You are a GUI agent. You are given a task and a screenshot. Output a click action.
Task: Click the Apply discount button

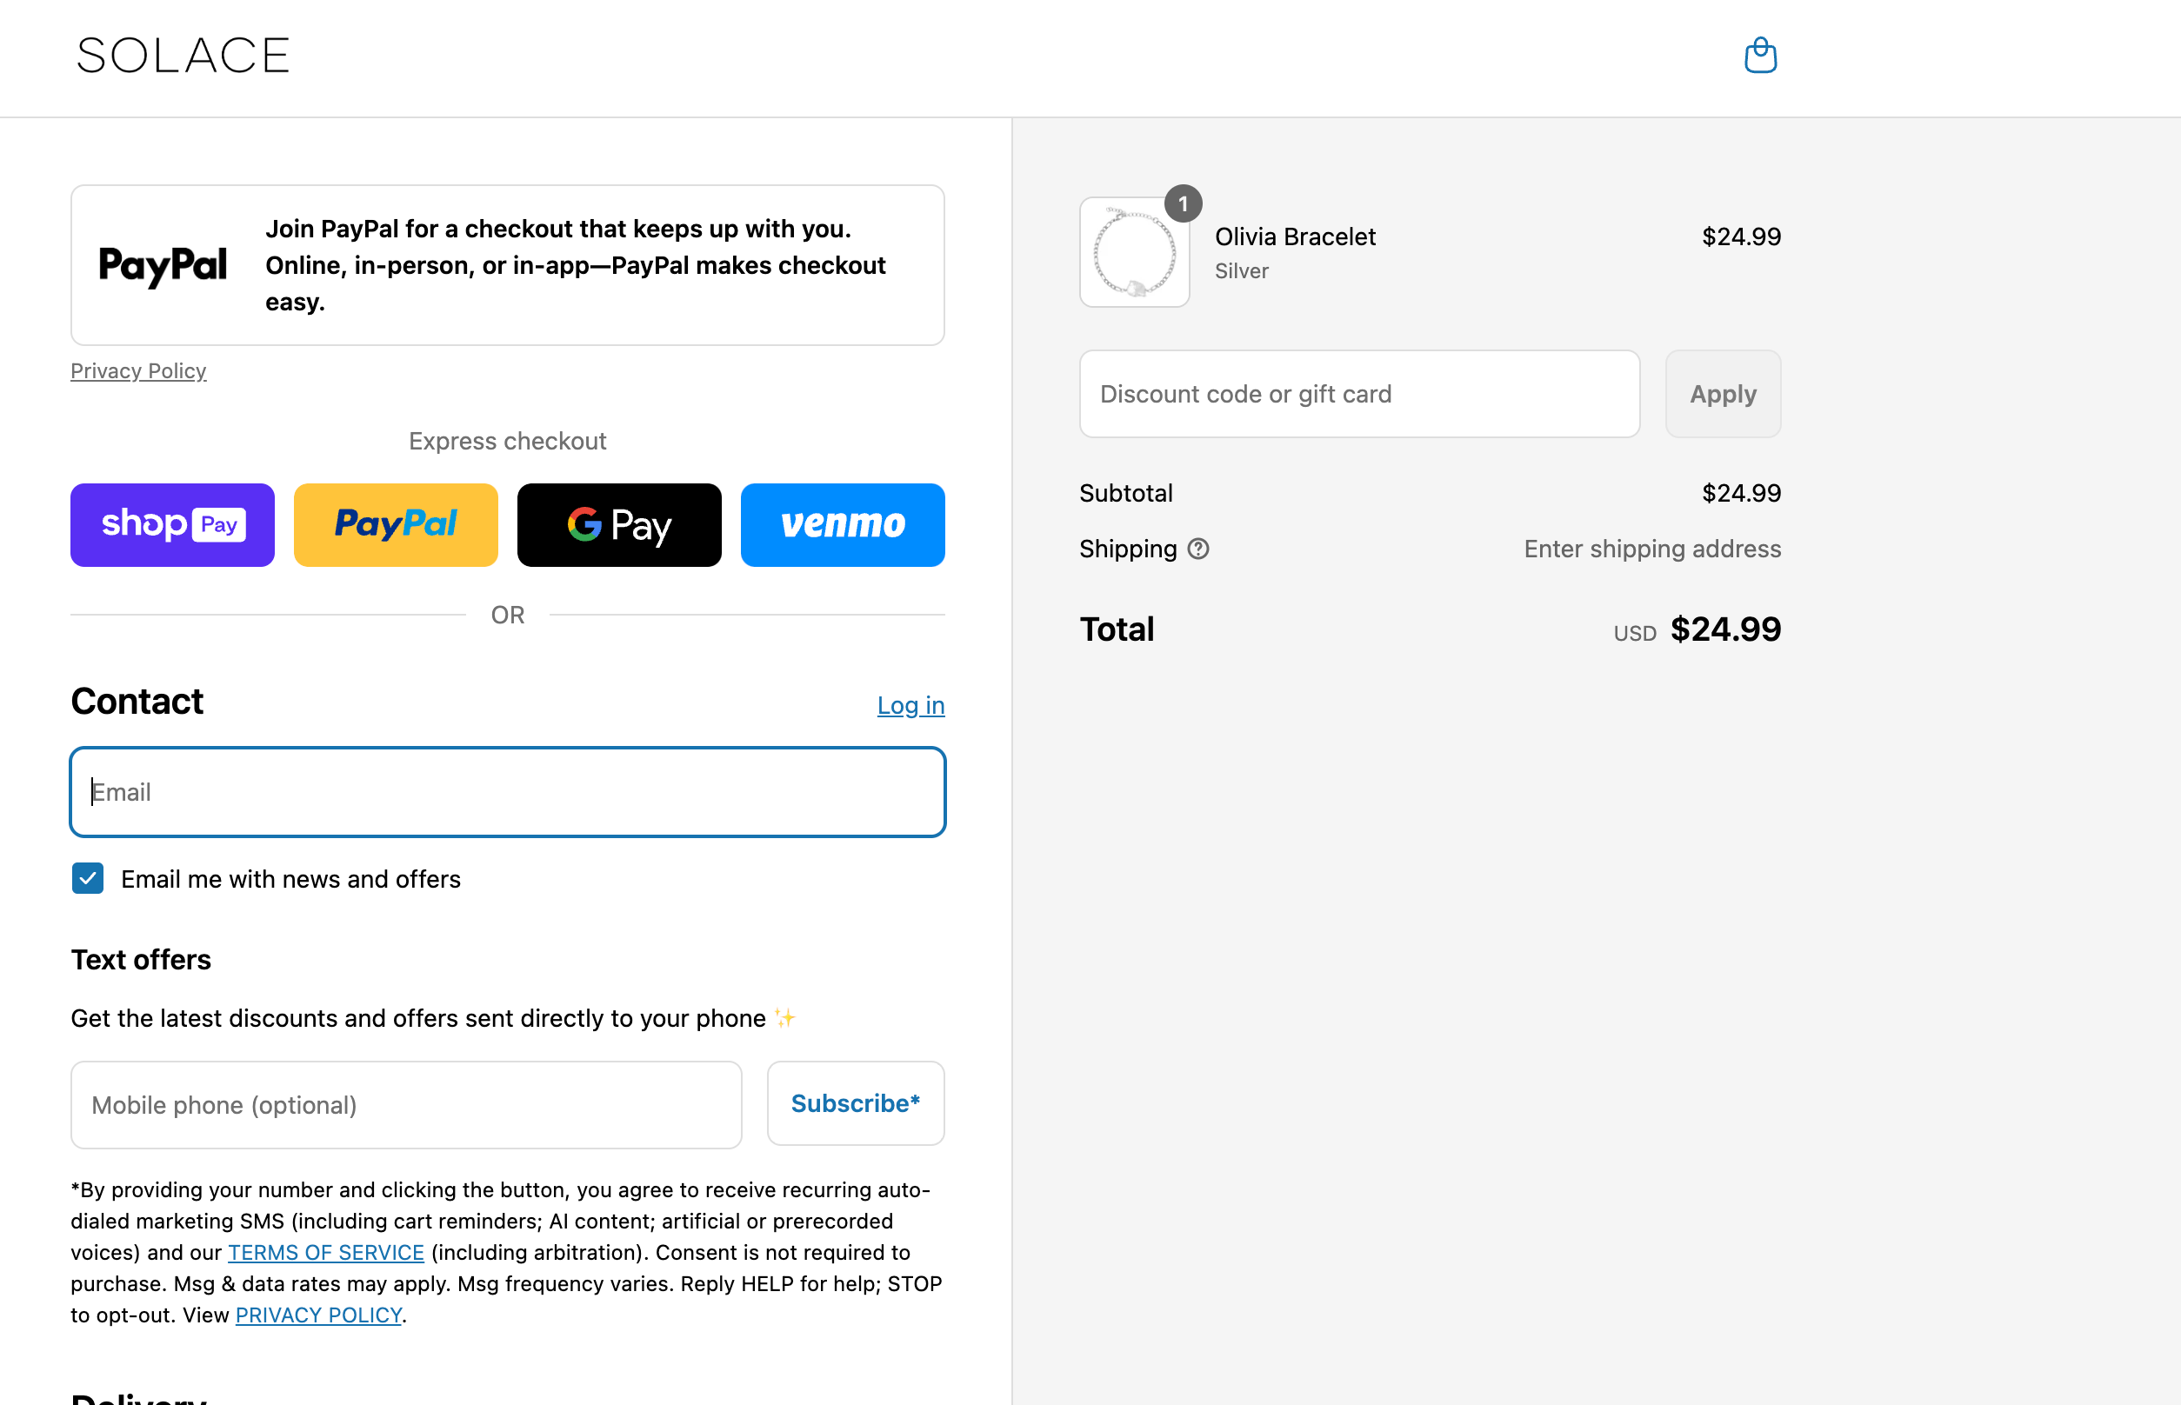pos(1722,393)
